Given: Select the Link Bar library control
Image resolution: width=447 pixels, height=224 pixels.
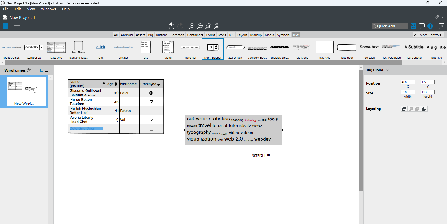Looking at the screenshot, I should pos(123,49).
